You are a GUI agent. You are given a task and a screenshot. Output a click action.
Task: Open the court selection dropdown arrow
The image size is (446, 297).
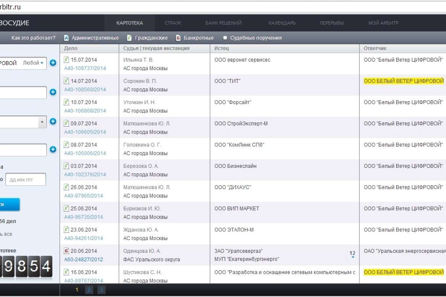[x=42, y=121]
